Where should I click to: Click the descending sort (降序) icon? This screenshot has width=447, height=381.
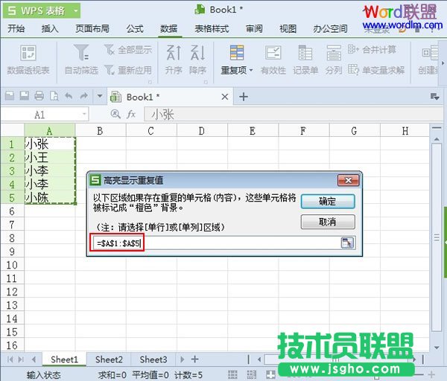(x=197, y=53)
